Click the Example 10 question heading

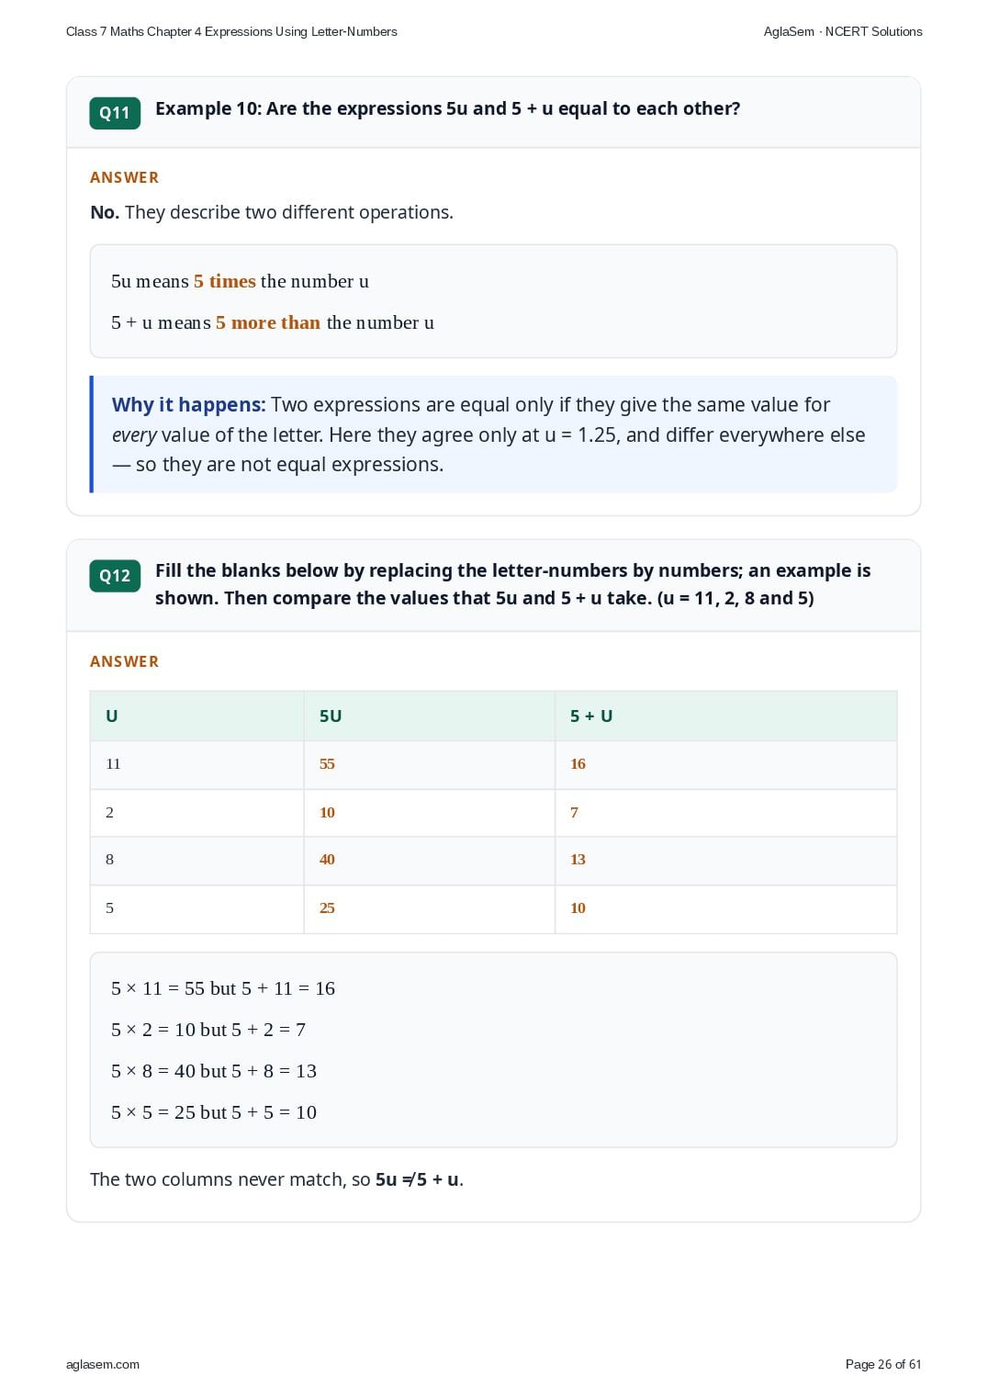[448, 108]
